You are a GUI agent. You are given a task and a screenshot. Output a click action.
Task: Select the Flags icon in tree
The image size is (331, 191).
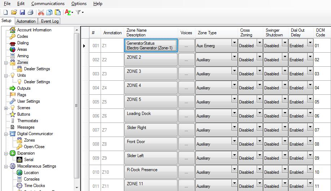point(13,94)
